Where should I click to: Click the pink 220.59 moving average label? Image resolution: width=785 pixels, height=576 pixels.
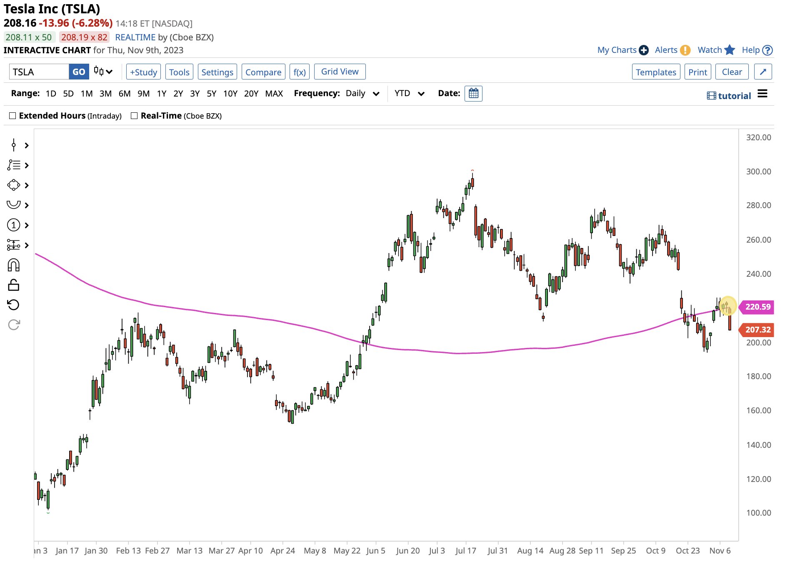point(757,307)
